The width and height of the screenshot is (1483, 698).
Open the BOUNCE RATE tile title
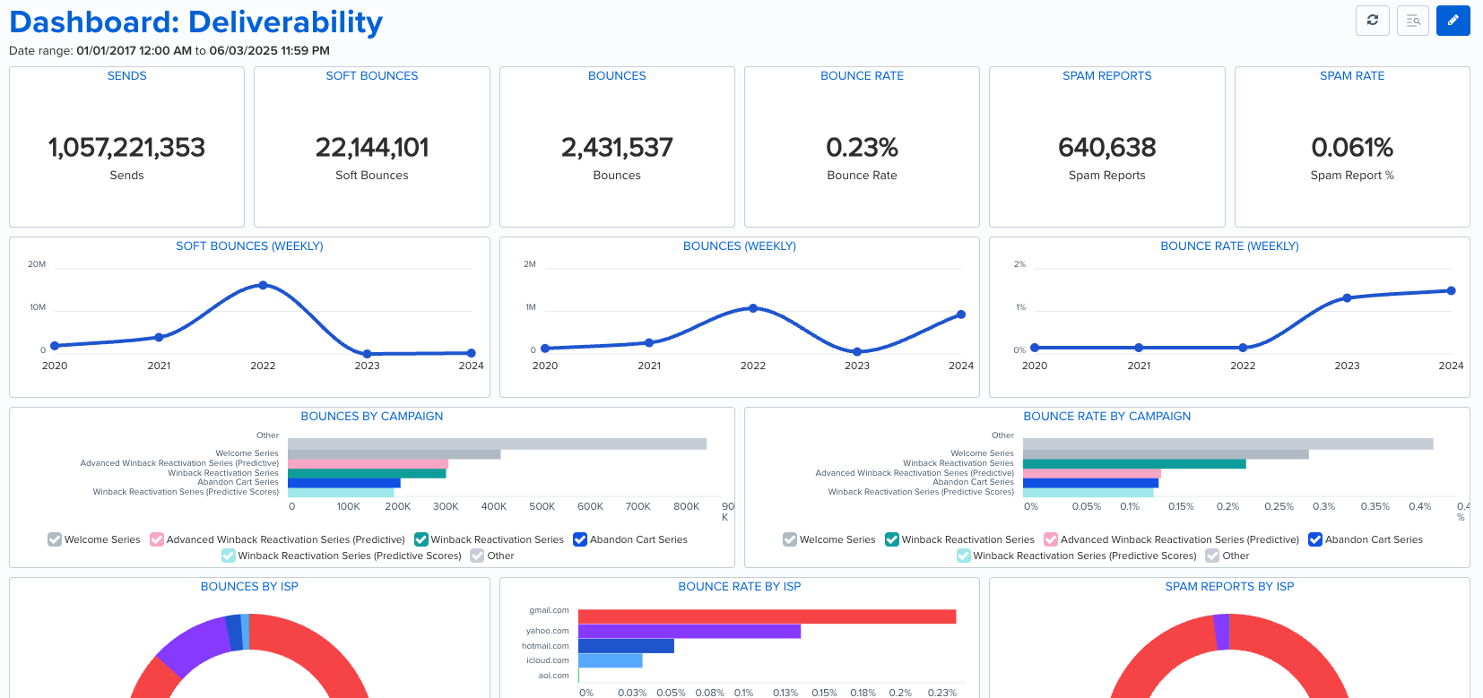[x=862, y=76]
